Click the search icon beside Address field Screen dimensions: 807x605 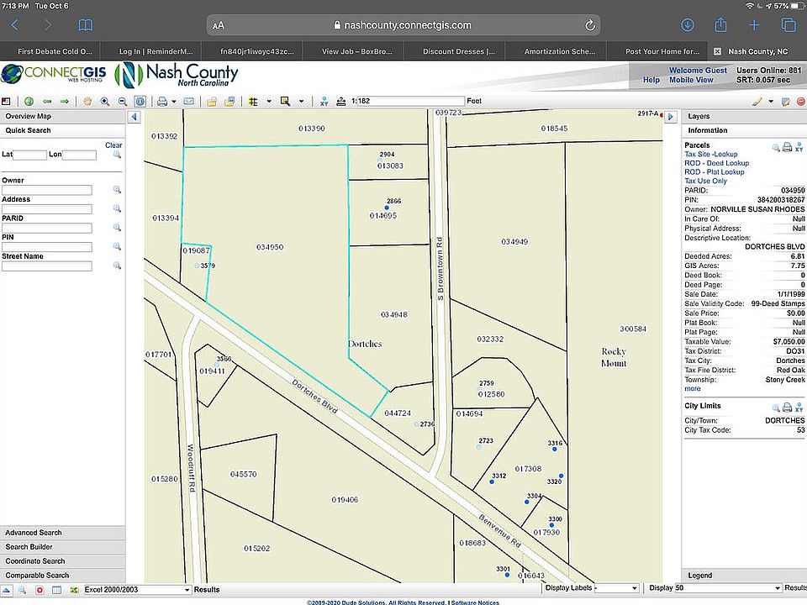(x=118, y=209)
